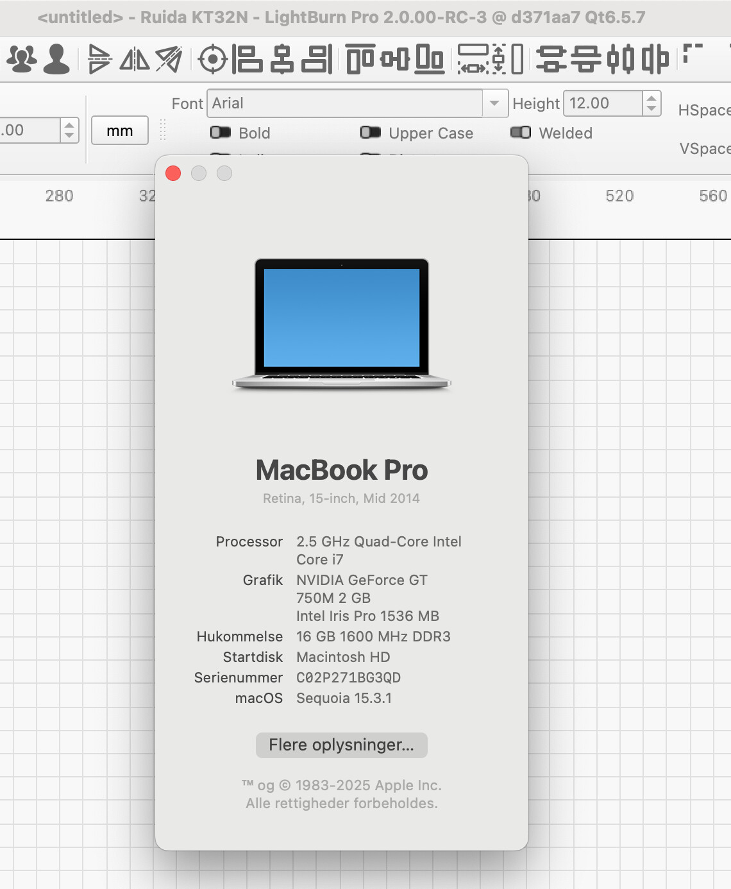Click the Group objects icon
Viewport: 731px width, 889px height.
click(x=22, y=59)
